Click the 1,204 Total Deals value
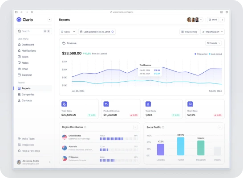The image size is (243, 178). [x=149, y=115]
